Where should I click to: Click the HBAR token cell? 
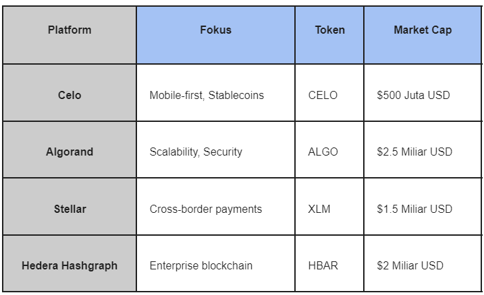(x=329, y=263)
